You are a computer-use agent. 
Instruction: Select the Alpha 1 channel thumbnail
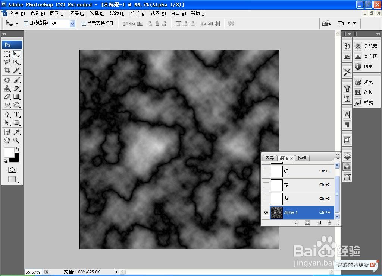coord(277,213)
